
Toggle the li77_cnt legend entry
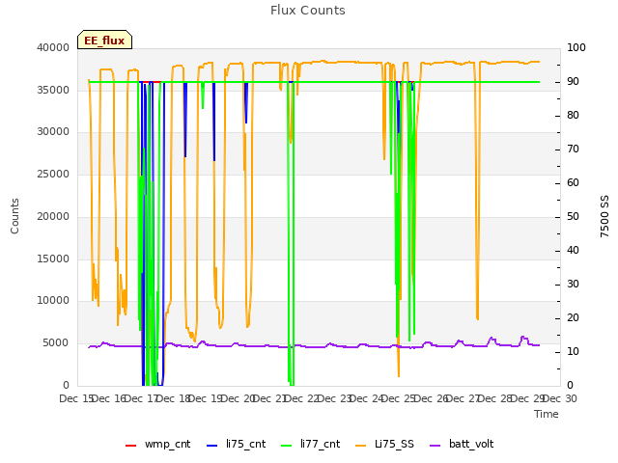[x=310, y=444]
